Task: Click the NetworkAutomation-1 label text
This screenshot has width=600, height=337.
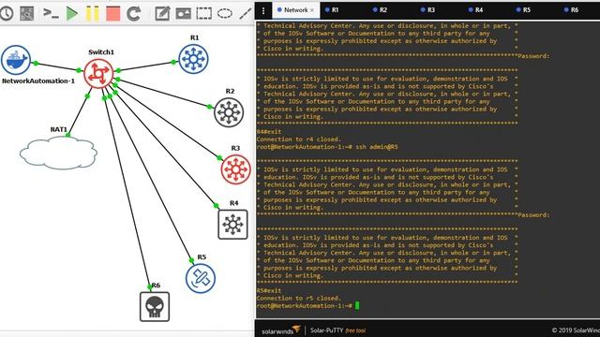Action: tap(38, 81)
